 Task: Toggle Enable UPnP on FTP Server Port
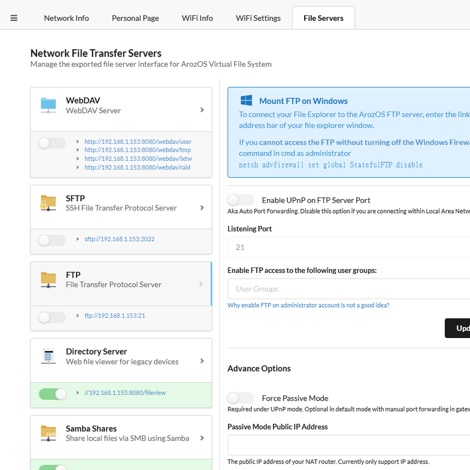point(241,200)
